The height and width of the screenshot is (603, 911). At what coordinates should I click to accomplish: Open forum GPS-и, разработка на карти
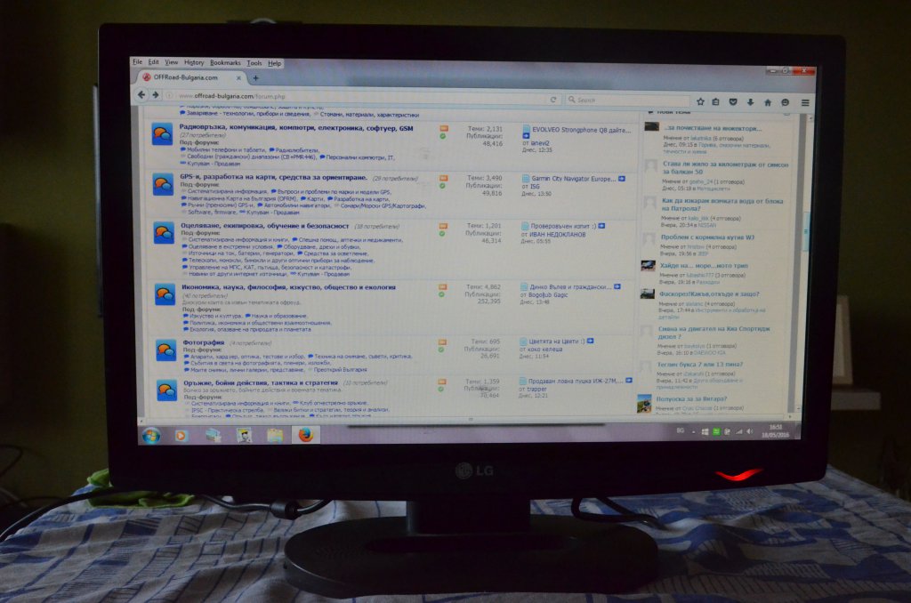(274, 177)
